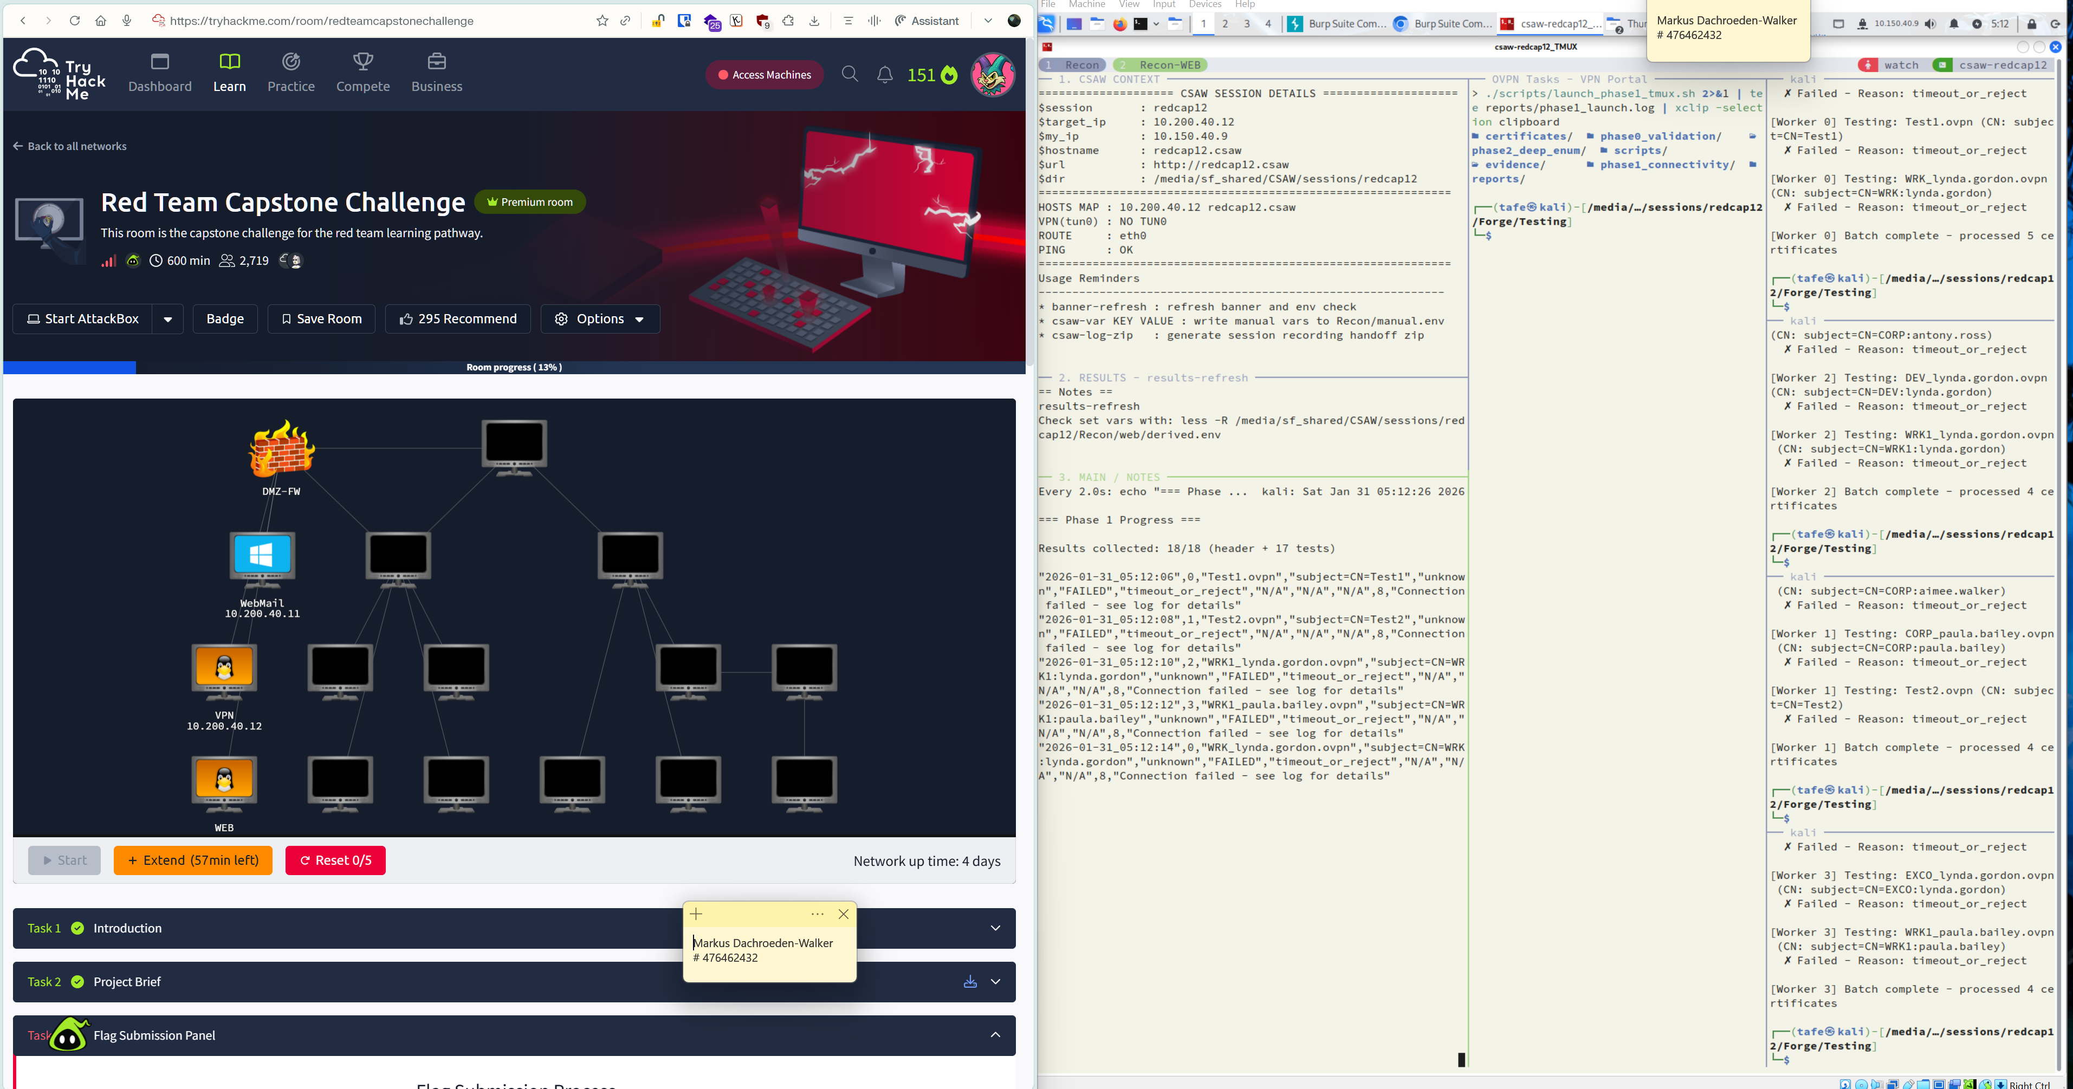
Task: Open the Options dropdown menu
Action: [600, 319]
